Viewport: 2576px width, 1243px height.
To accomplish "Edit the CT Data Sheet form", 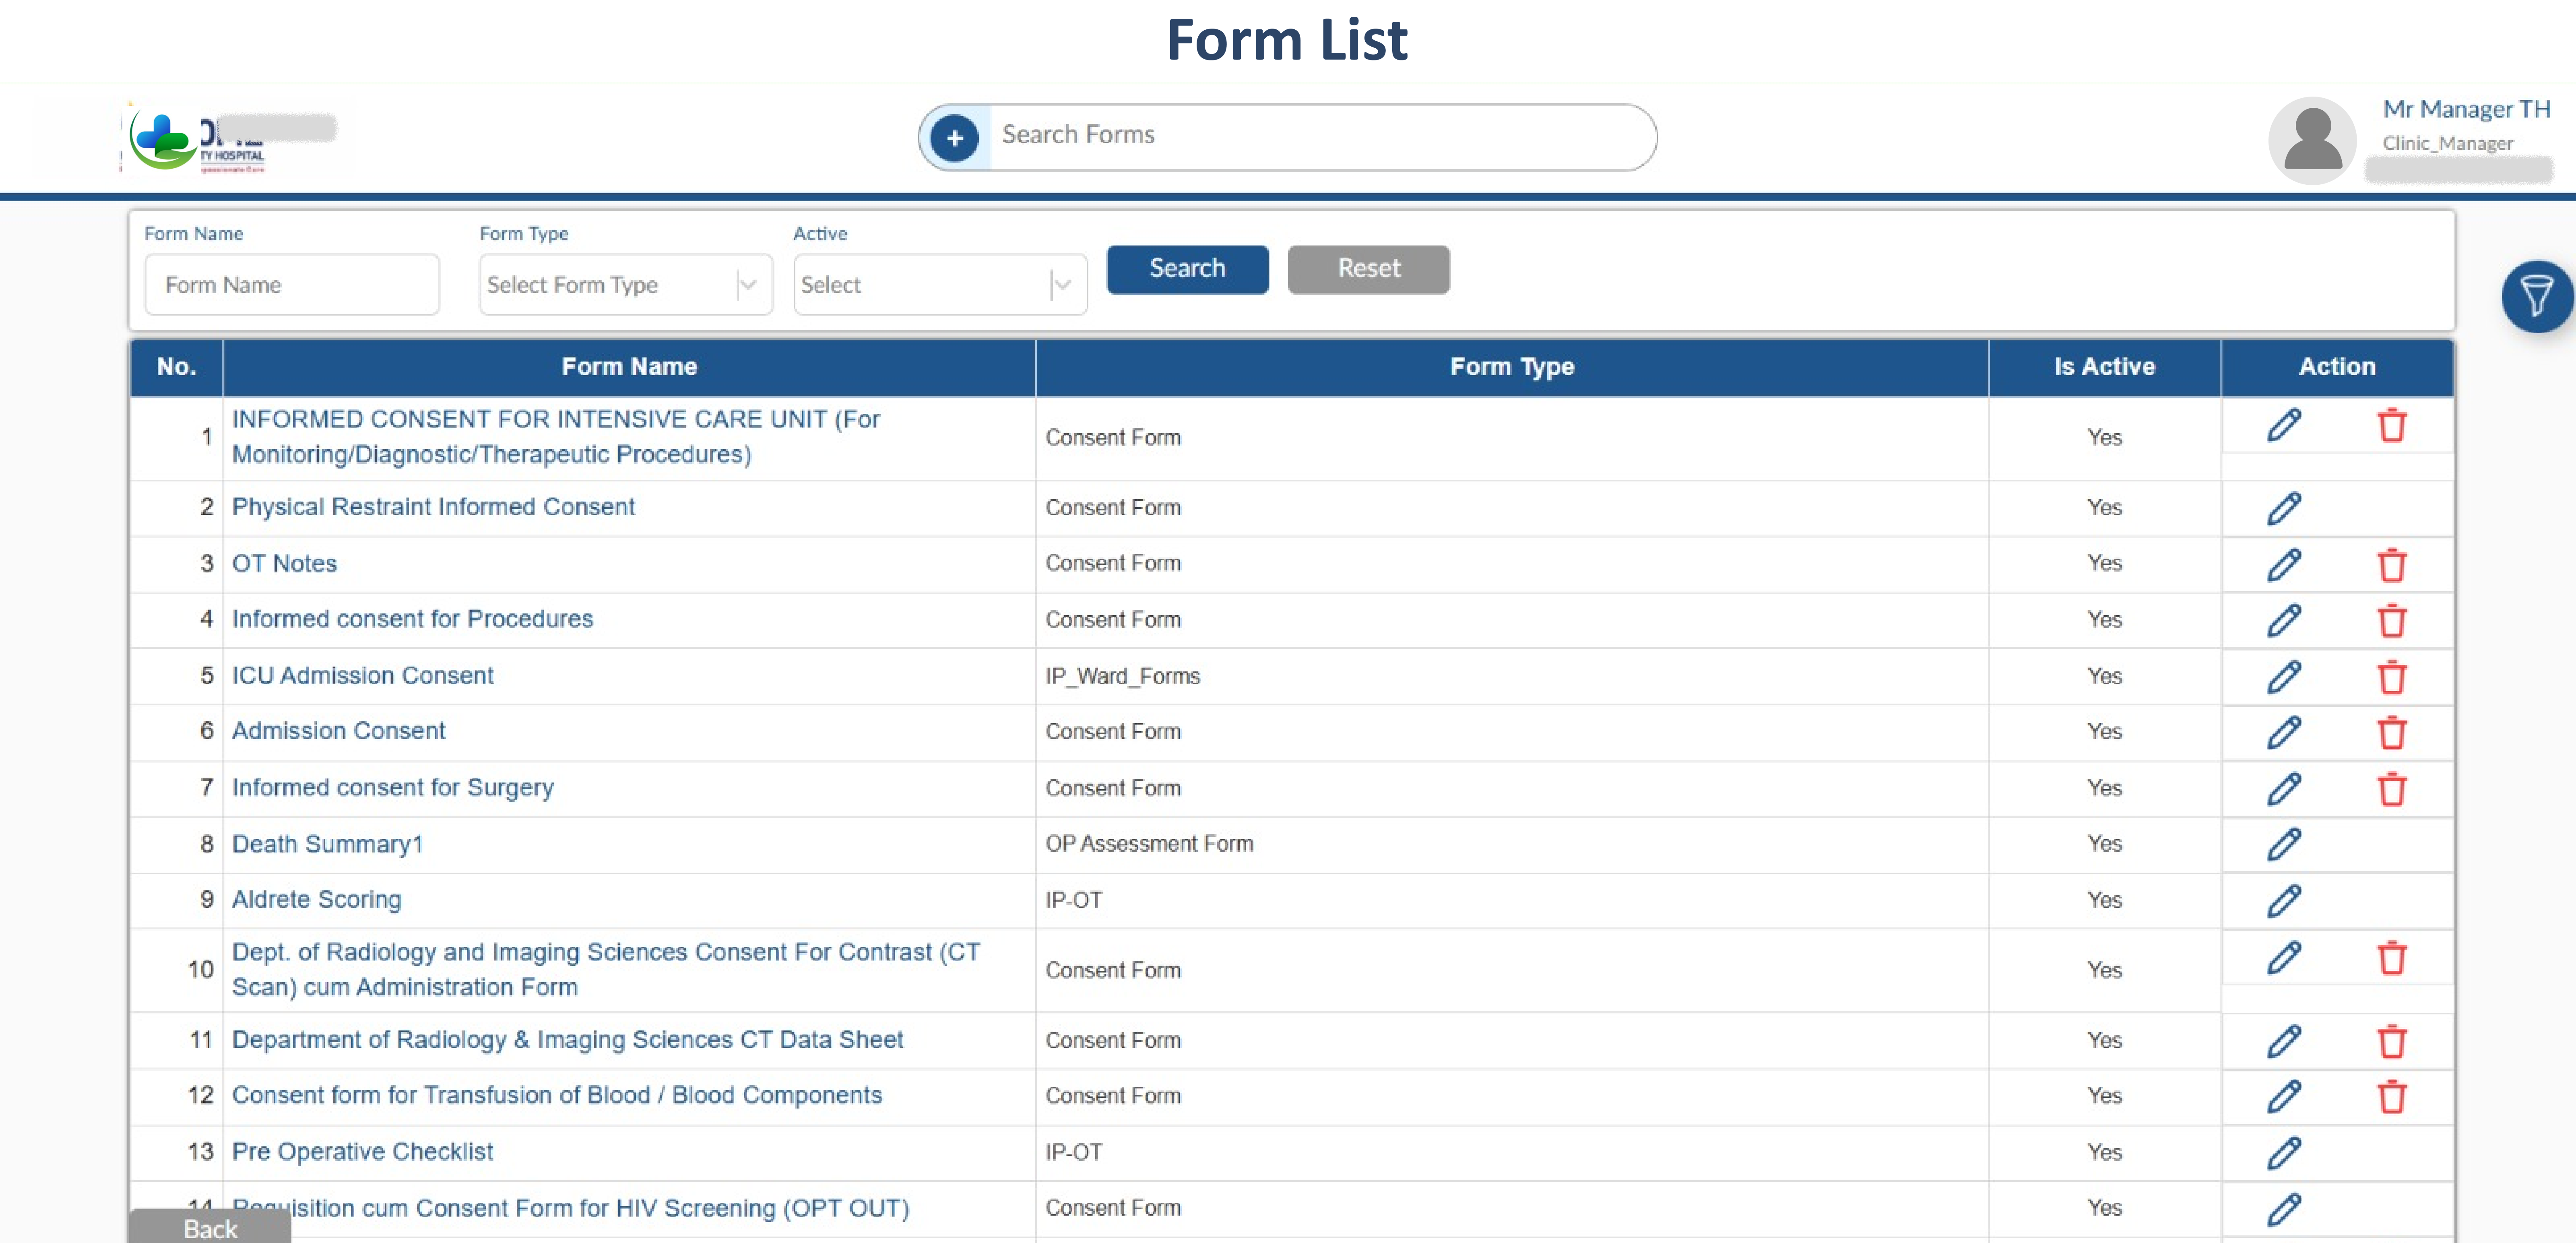I will (2284, 1041).
